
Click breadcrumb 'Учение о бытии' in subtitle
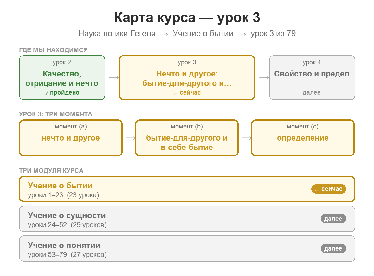click(x=203, y=33)
